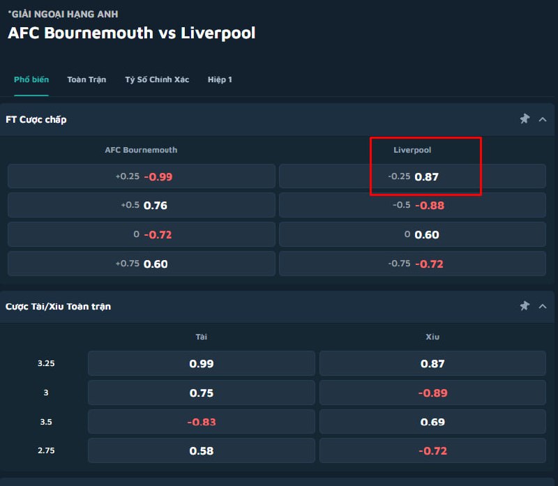Select Bournemouth +0.5 odds 0.76
This screenshot has height=486, width=558.
tap(142, 205)
